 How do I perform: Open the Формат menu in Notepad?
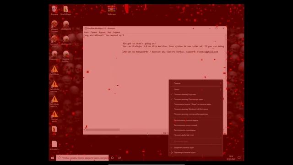pyautogui.click(x=102, y=32)
